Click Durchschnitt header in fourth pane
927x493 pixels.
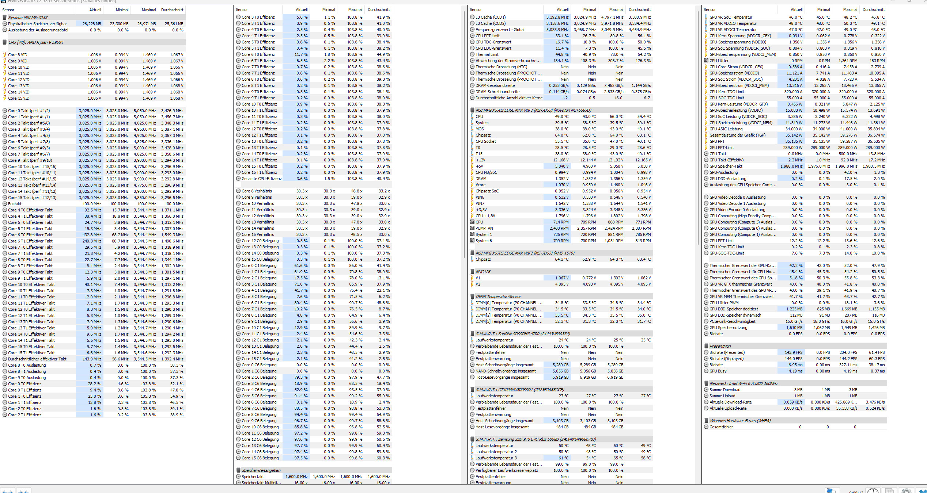click(x=873, y=9)
